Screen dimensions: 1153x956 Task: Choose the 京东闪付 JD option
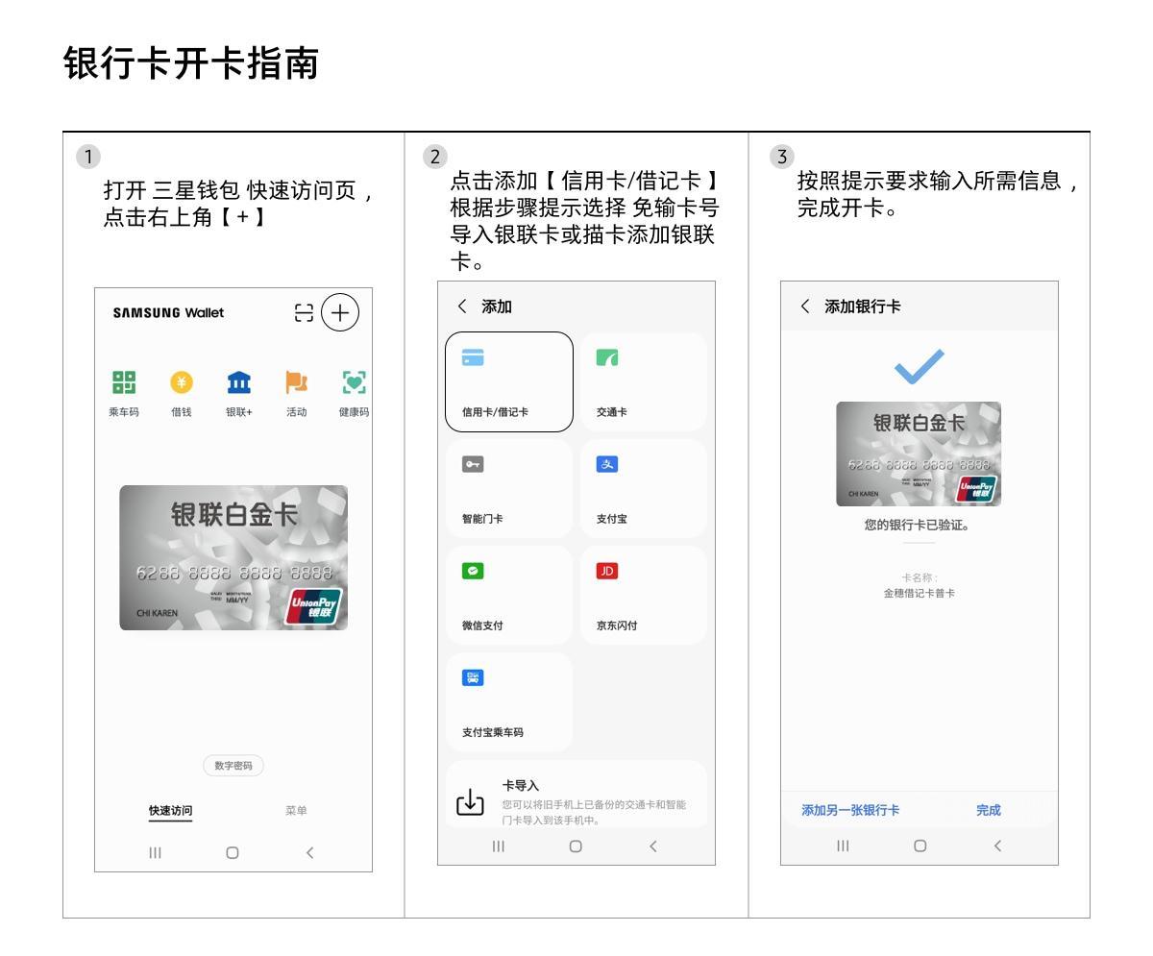point(644,596)
